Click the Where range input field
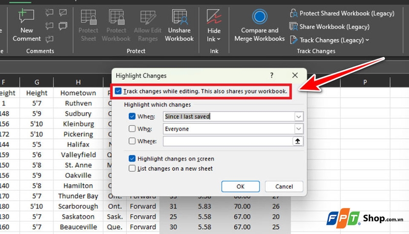The width and height of the screenshot is (409, 234). pos(228,141)
